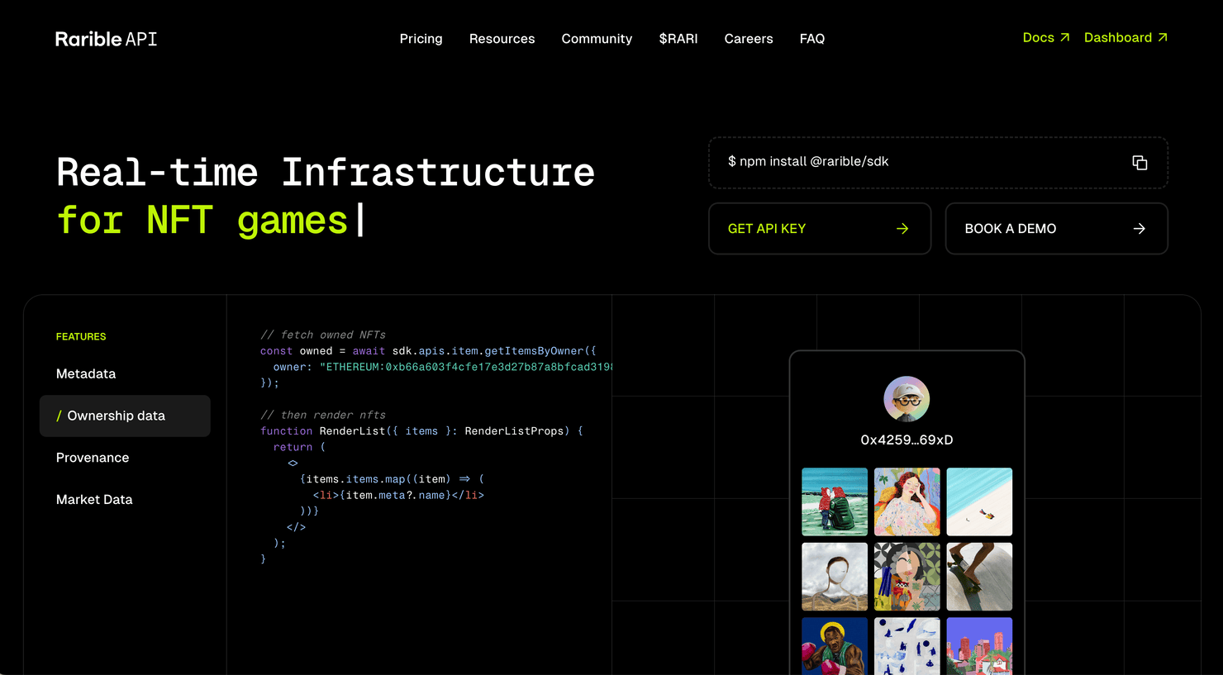Click the FEATURES heading label
The image size is (1223, 675).
point(81,336)
